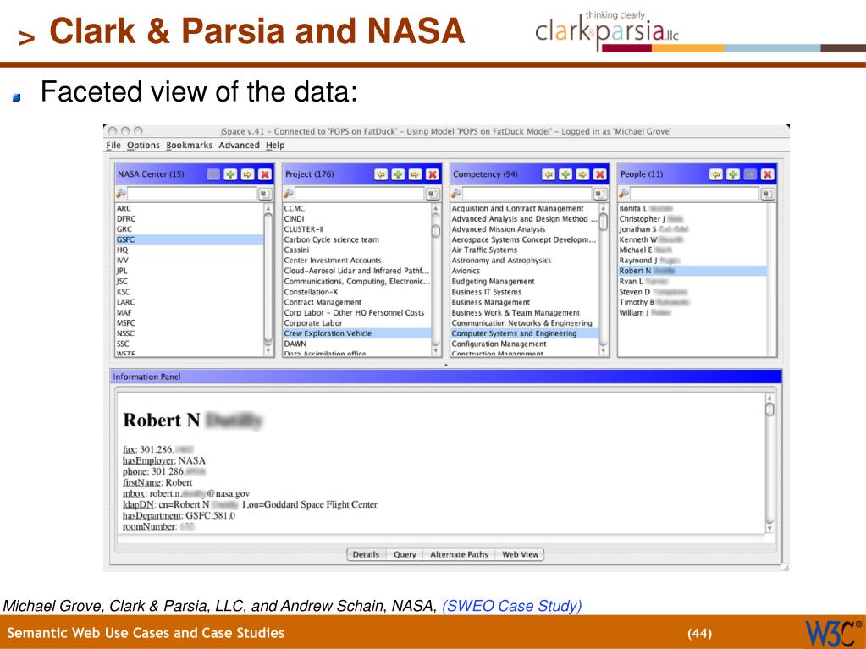Open the Options menu
866x649 pixels.
tap(143, 146)
